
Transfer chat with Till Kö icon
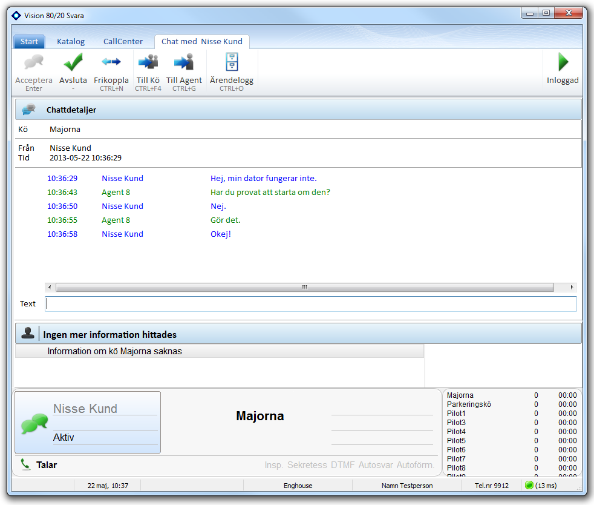tap(148, 62)
